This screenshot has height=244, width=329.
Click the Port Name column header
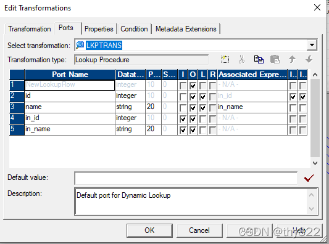pyautogui.click(x=70, y=75)
